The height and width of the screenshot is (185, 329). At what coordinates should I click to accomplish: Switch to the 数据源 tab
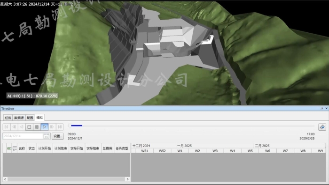[19, 118]
